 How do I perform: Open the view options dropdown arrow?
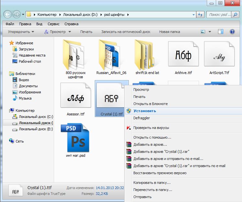tap(210, 32)
